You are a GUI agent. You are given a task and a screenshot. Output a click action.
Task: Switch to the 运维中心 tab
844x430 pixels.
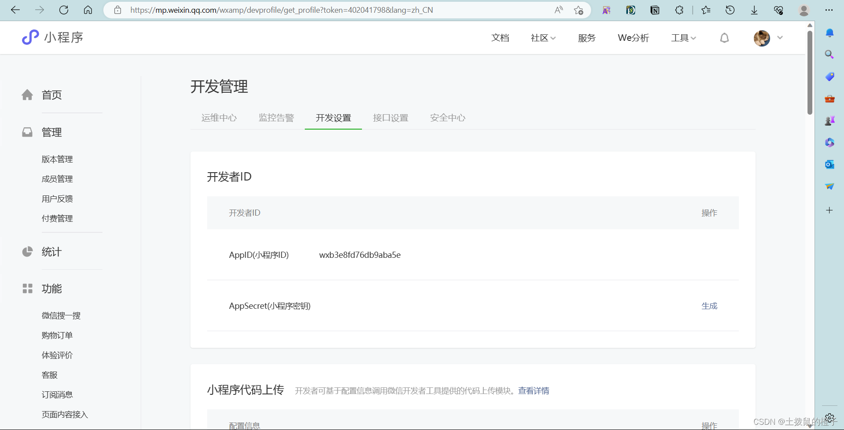point(219,118)
